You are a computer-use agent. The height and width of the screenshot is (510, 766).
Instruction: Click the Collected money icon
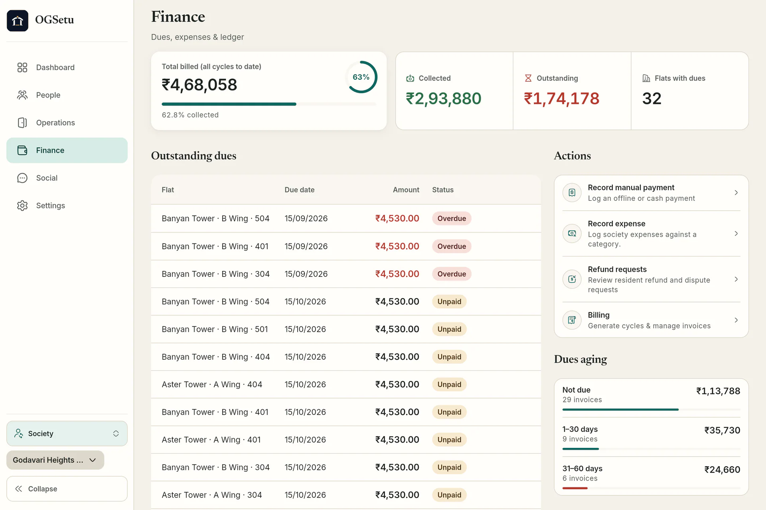[410, 78]
